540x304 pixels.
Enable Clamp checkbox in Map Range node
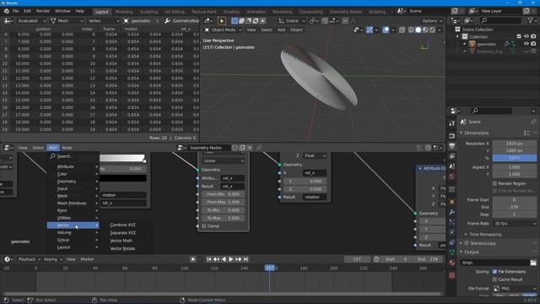pyautogui.click(x=204, y=226)
